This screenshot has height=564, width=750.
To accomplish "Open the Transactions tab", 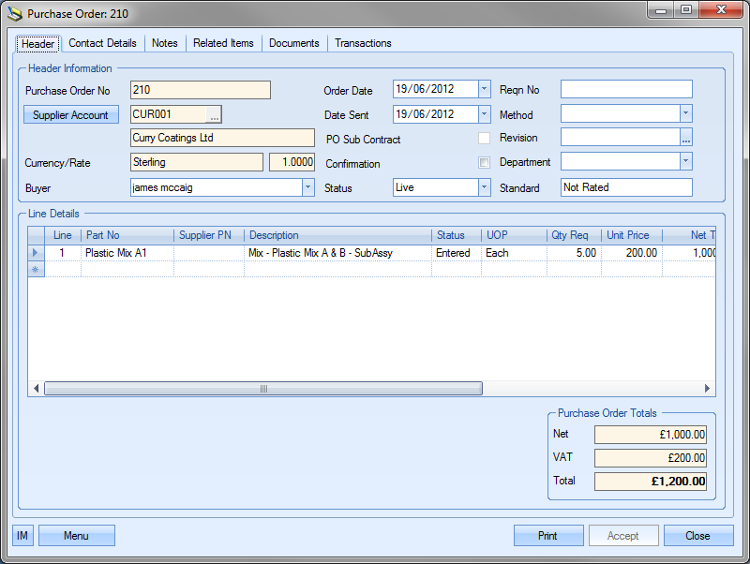I will 363,43.
